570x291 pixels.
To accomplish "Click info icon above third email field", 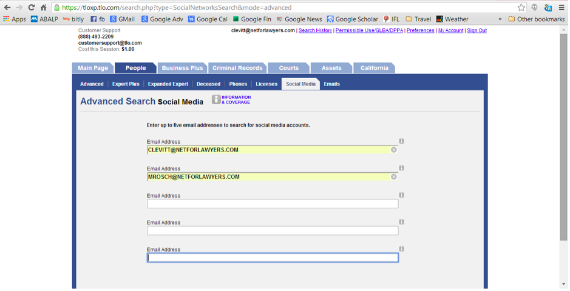I will pos(401,195).
